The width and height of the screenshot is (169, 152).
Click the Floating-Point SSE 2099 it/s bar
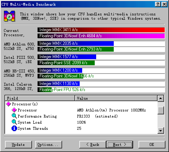66,63
